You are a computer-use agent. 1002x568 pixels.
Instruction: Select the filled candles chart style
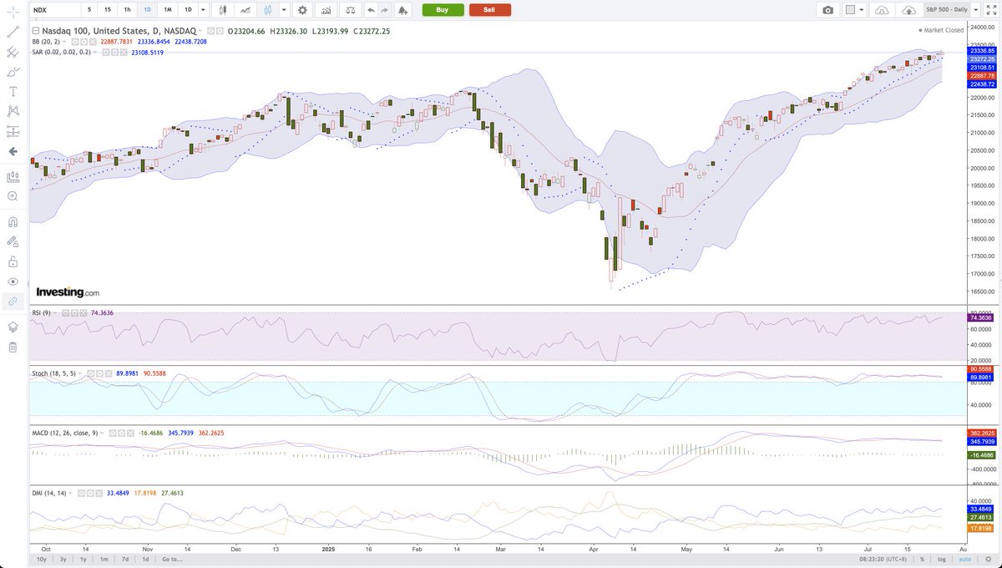coord(223,10)
